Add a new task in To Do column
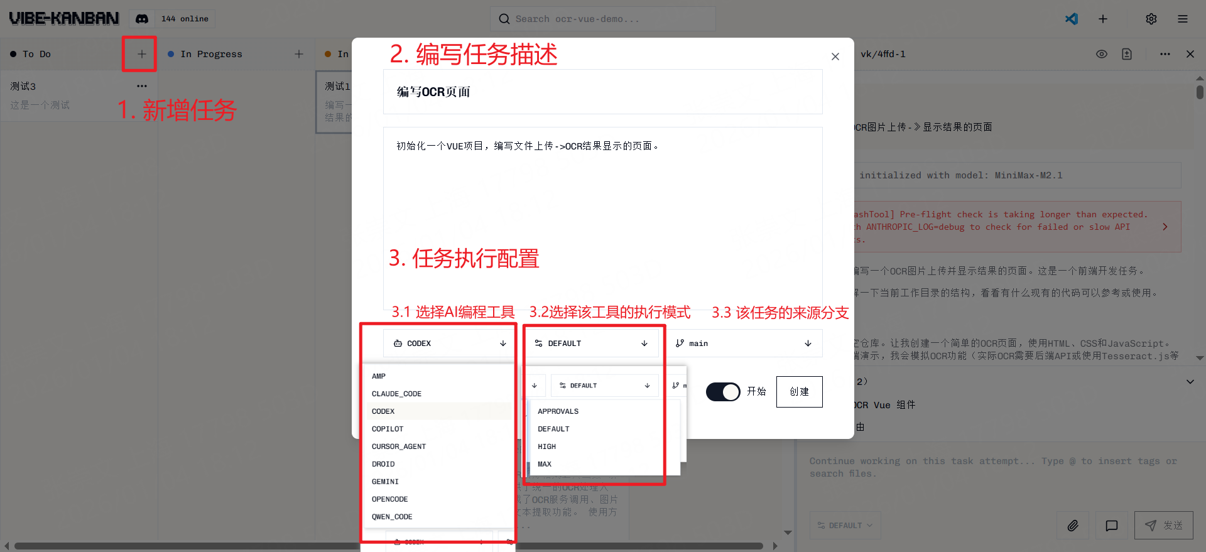This screenshot has height=552, width=1206. [x=142, y=54]
